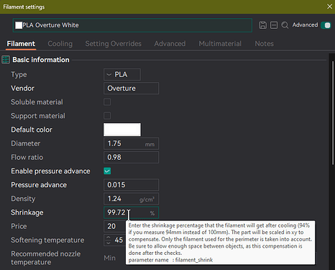Open the Setting Overrides tab
The width and height of the screenshot is (335, 270).
(x=114, y=44)
